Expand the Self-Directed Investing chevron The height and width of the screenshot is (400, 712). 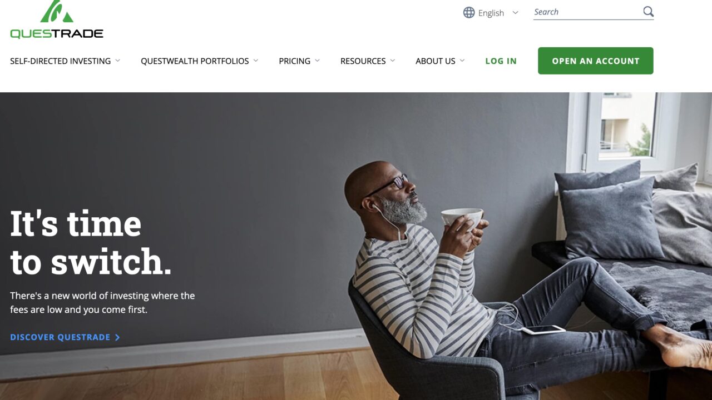click(118, 61)
